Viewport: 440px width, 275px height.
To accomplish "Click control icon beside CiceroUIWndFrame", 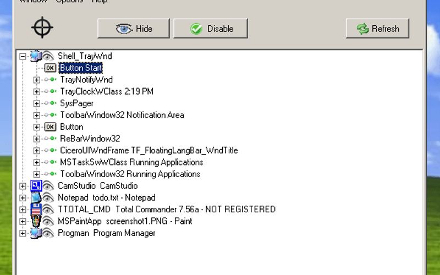I will [x=50, y=150].
